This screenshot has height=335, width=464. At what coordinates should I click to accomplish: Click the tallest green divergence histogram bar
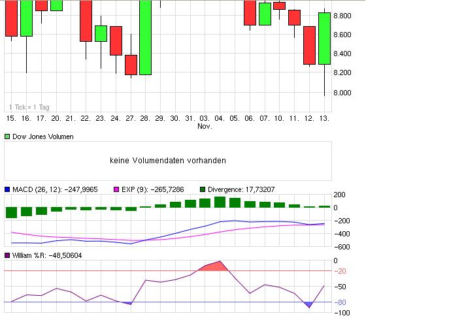pos(220,202)
